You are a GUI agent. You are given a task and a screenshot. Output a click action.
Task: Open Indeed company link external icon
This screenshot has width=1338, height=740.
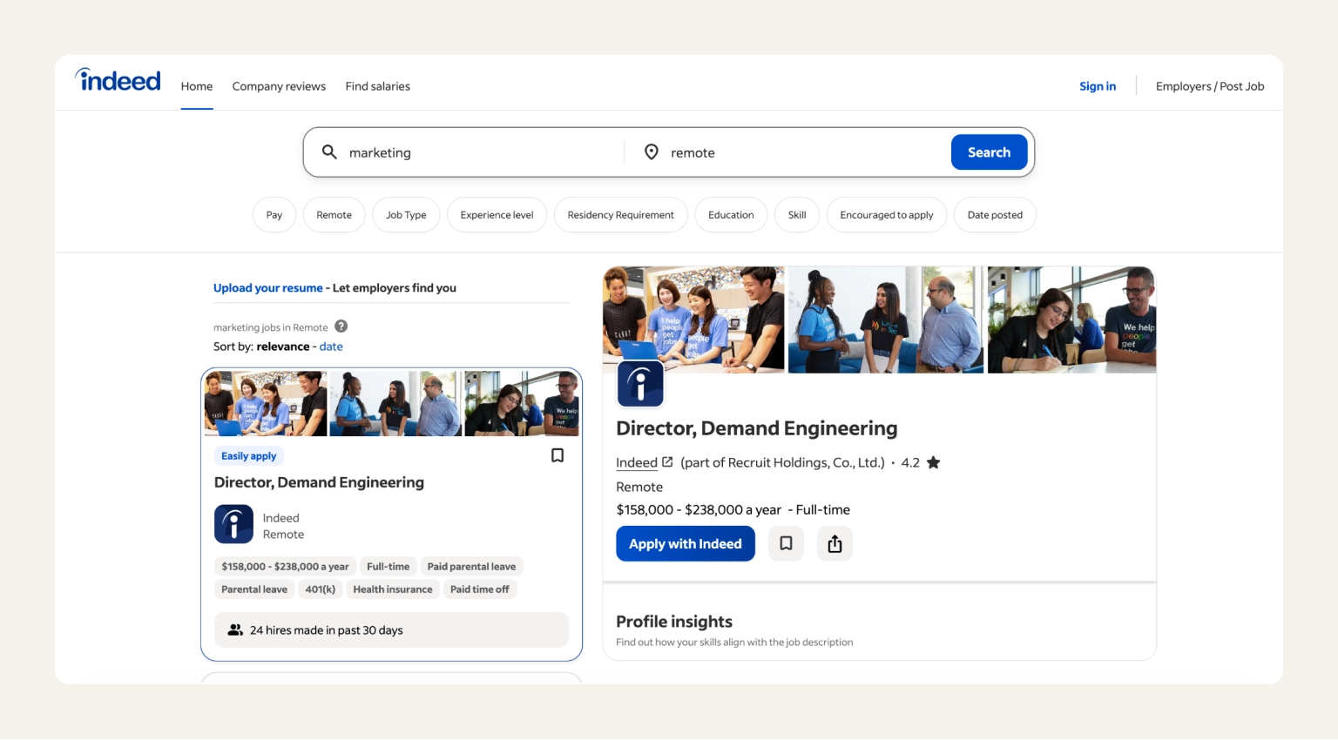pos(667,462)
